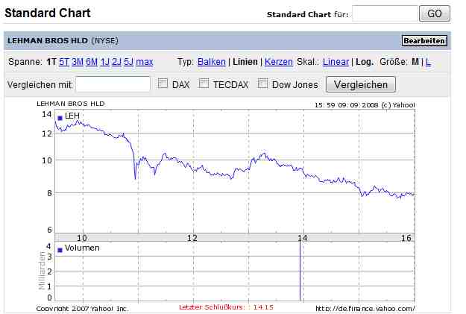Click the Letzter Schlußkurs 14.15 text
The image size is (466, 314).
pyautogui.click(x=226, y=307)
